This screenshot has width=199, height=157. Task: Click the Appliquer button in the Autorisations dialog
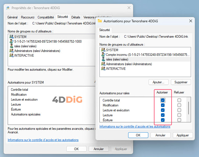(183, 135)
